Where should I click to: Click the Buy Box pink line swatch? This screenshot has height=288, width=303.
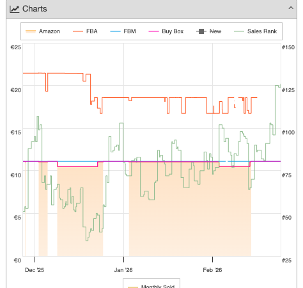(x=153, y=31)
